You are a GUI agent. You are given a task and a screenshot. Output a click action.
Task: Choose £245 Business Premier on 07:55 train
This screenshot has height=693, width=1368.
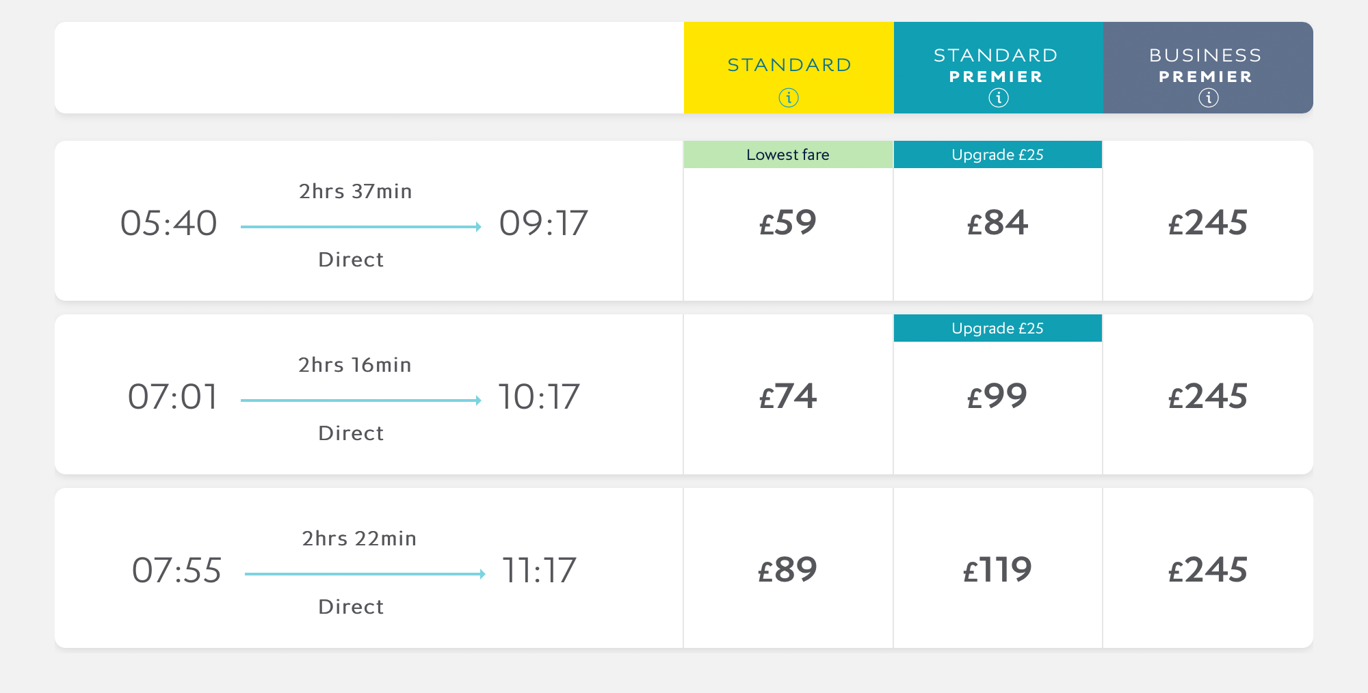(1208, 568)
